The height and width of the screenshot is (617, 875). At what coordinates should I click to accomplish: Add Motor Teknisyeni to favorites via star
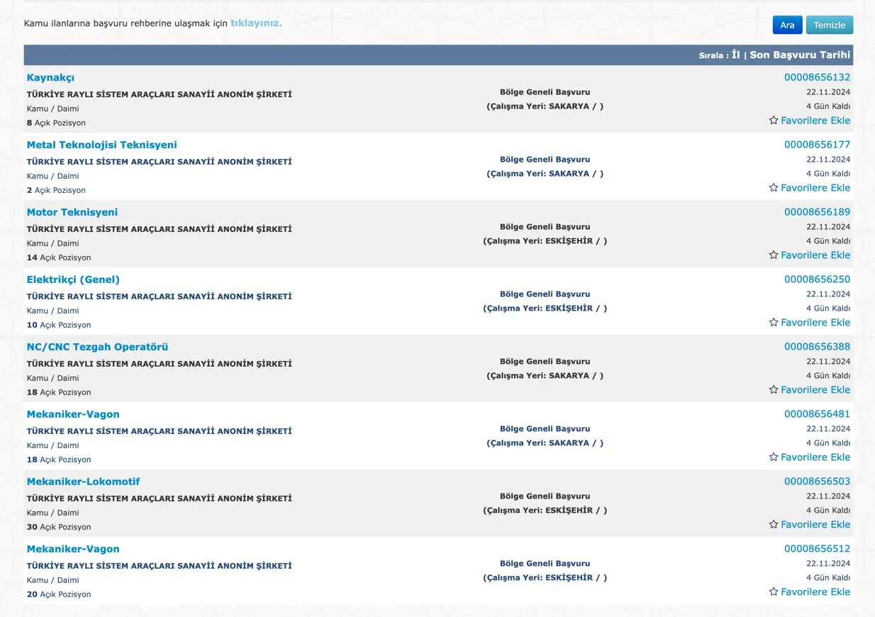[774, 255]
